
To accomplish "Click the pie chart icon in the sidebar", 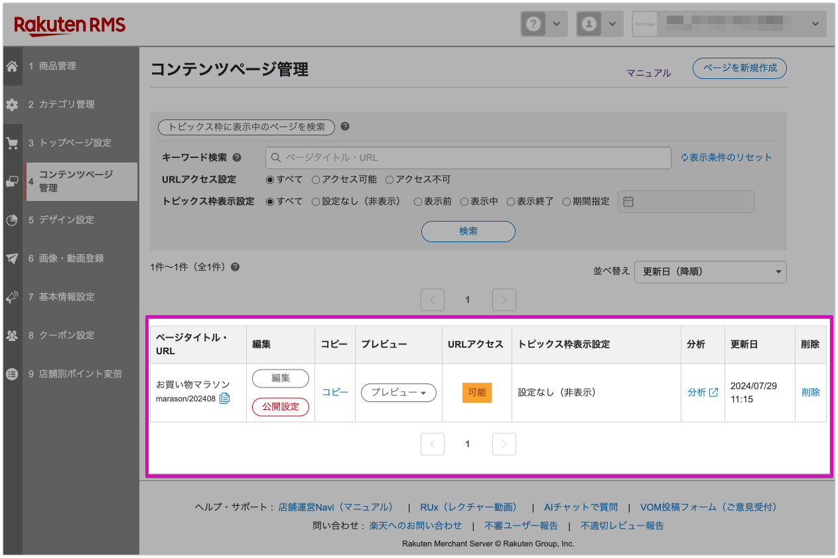I will click(x=12, y=220).
